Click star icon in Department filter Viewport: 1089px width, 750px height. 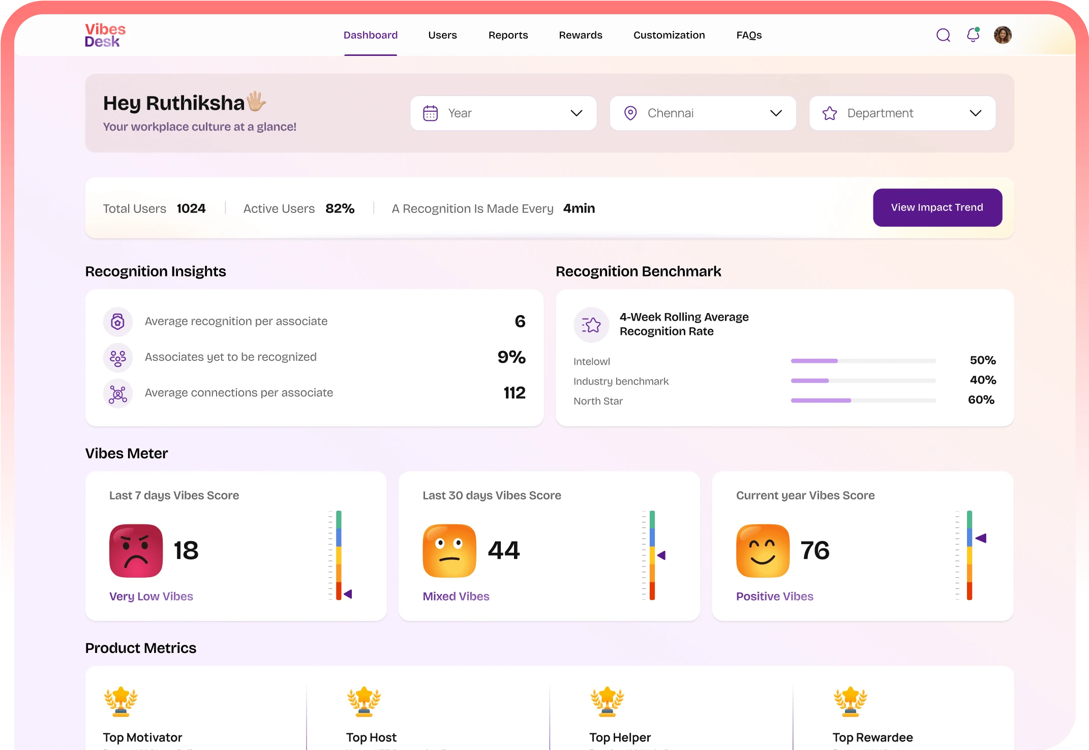[830, 113]
